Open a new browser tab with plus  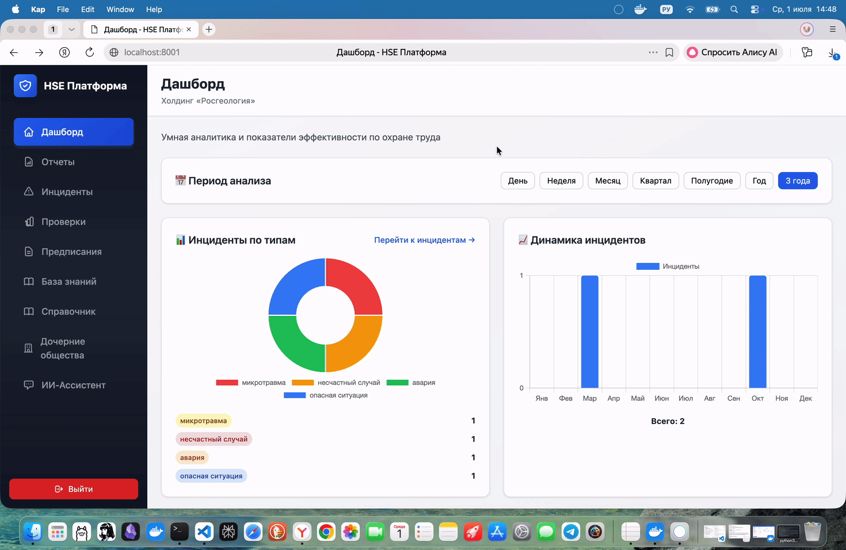(209, 29)
